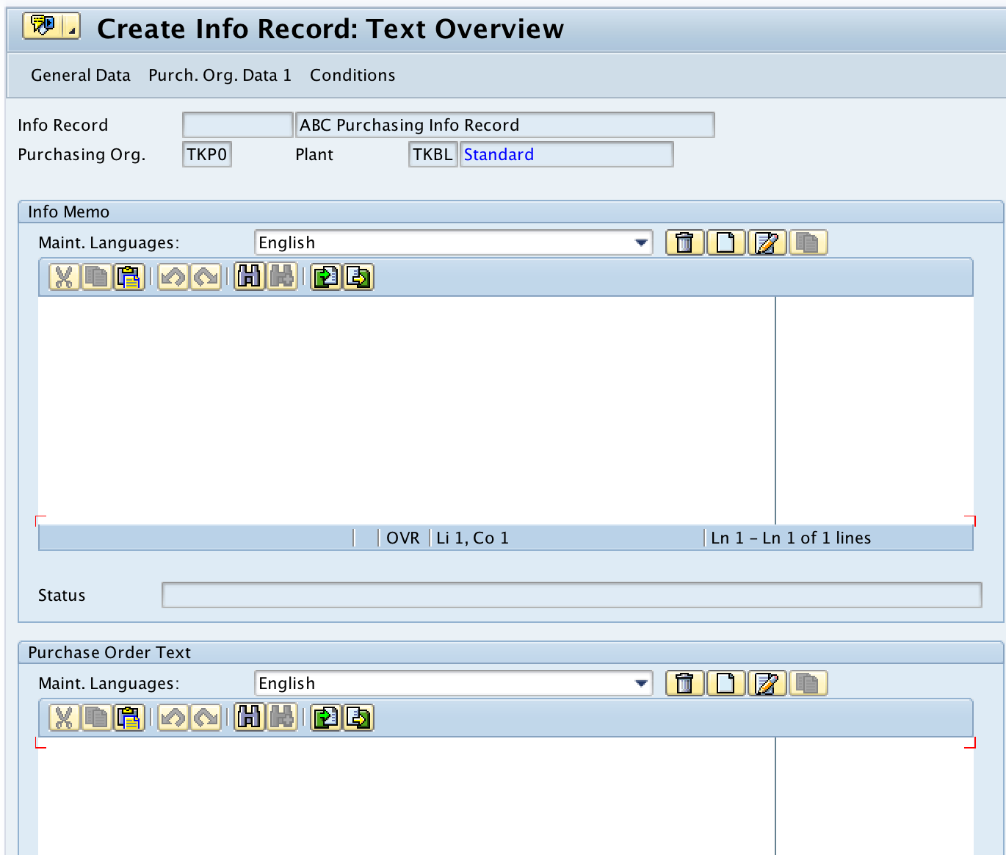Open the small arrow beside services icon
This screenshot has width=1006, height=855.
coord(71,26)
